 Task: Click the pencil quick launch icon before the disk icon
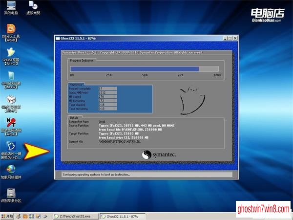(38, 217)
